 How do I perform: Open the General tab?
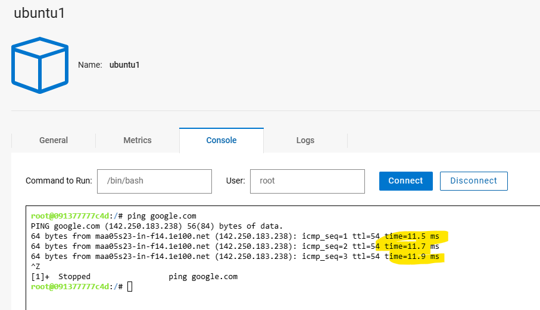point(54,141)
